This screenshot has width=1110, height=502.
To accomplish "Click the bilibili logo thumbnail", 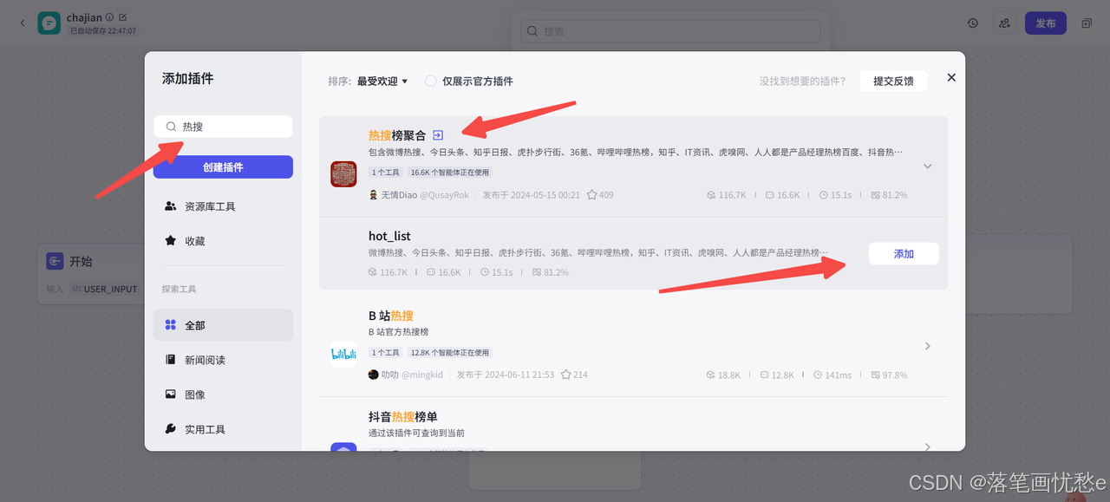I will 343,354.
